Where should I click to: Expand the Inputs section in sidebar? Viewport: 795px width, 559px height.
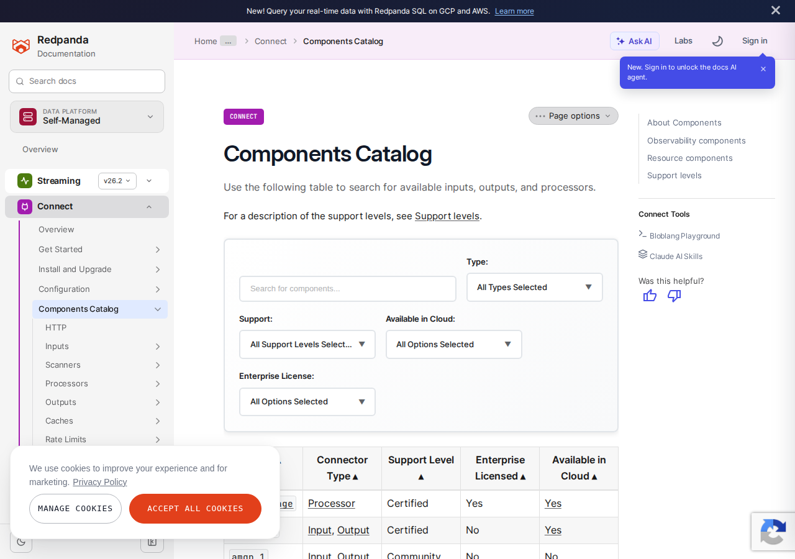click(158, 347)
